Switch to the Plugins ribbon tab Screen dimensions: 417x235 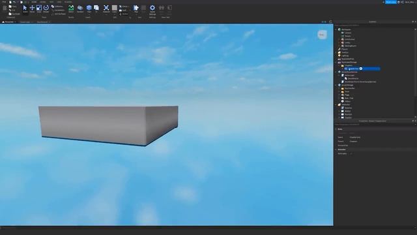(68, 2)
